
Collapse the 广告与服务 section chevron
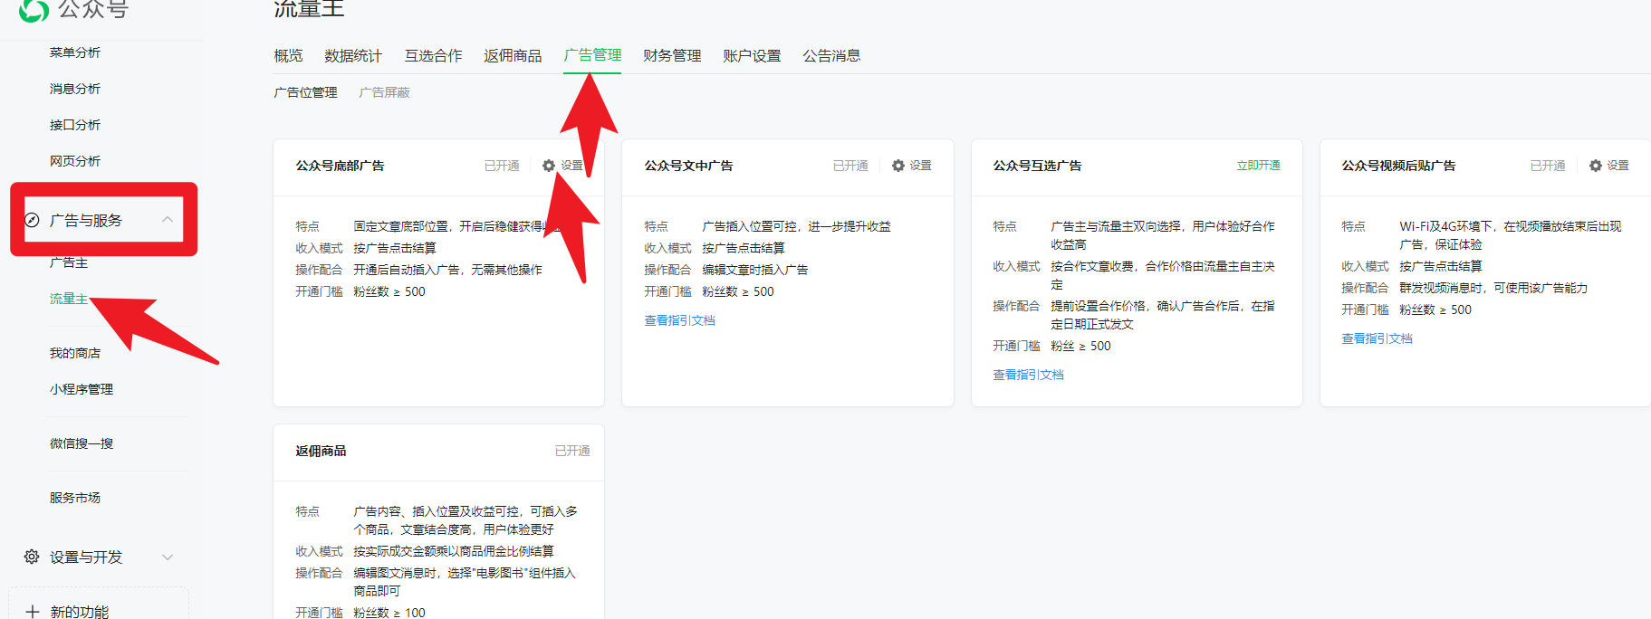(168, 220)
